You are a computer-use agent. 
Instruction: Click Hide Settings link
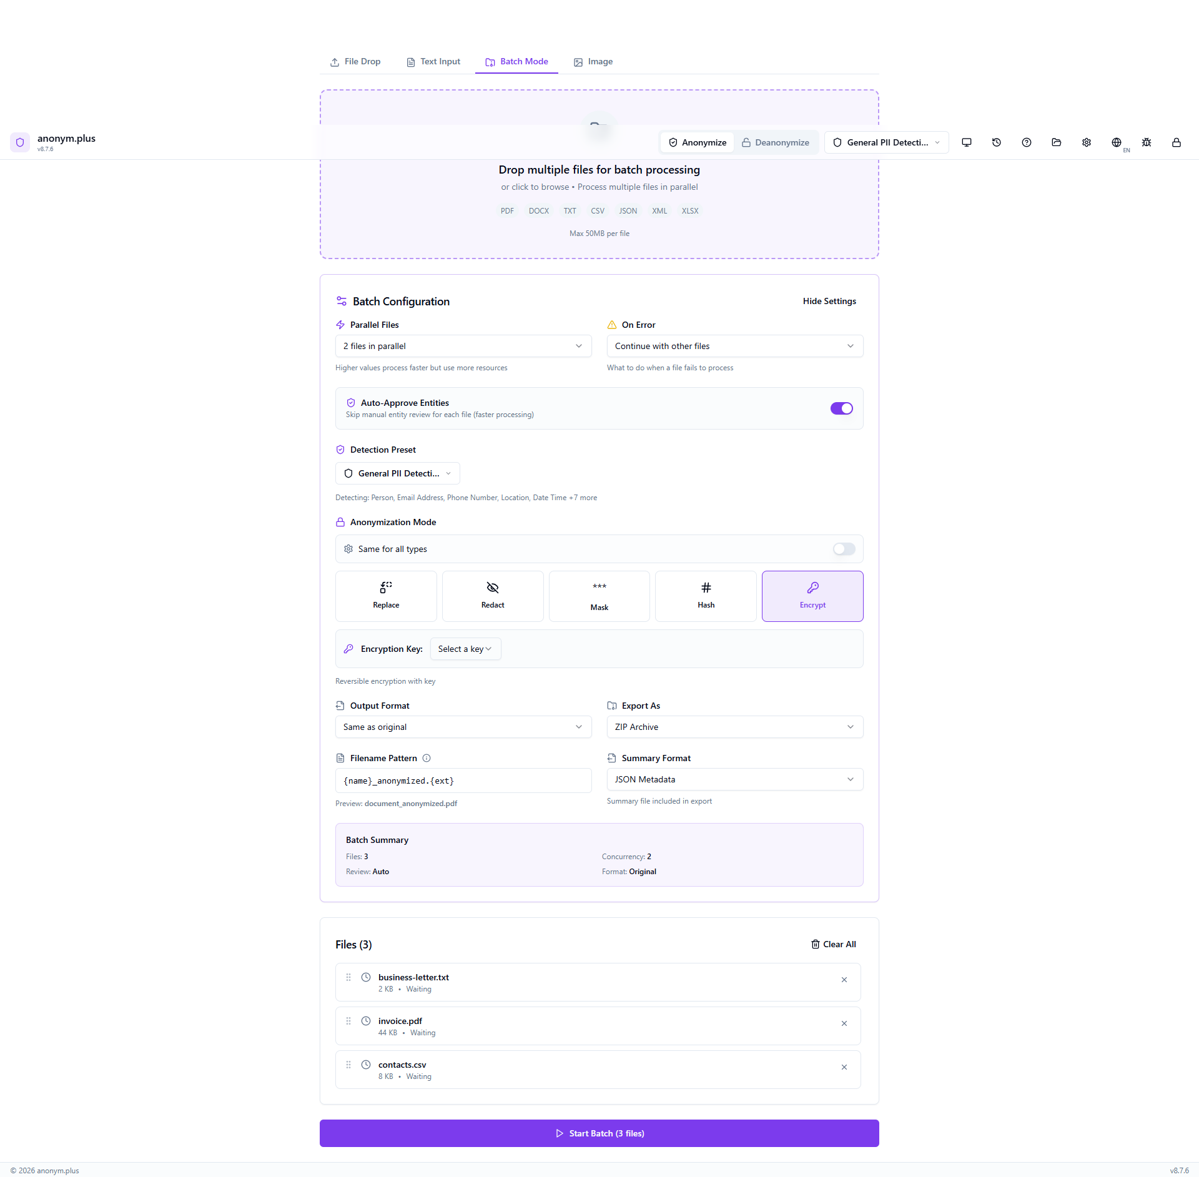tap(829, 301)
